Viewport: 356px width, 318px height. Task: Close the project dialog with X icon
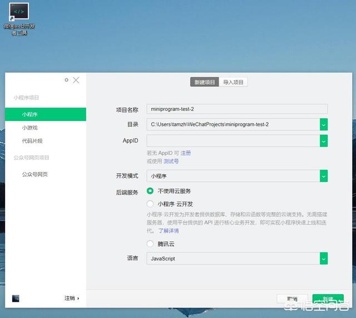pyautogui.click(x=76, y=80)
